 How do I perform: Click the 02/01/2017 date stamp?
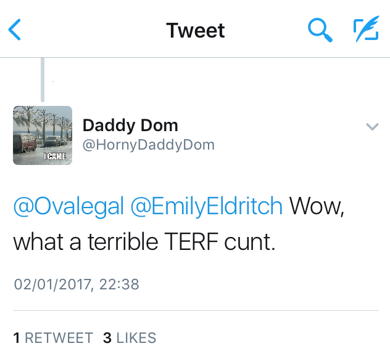point(52,284)
